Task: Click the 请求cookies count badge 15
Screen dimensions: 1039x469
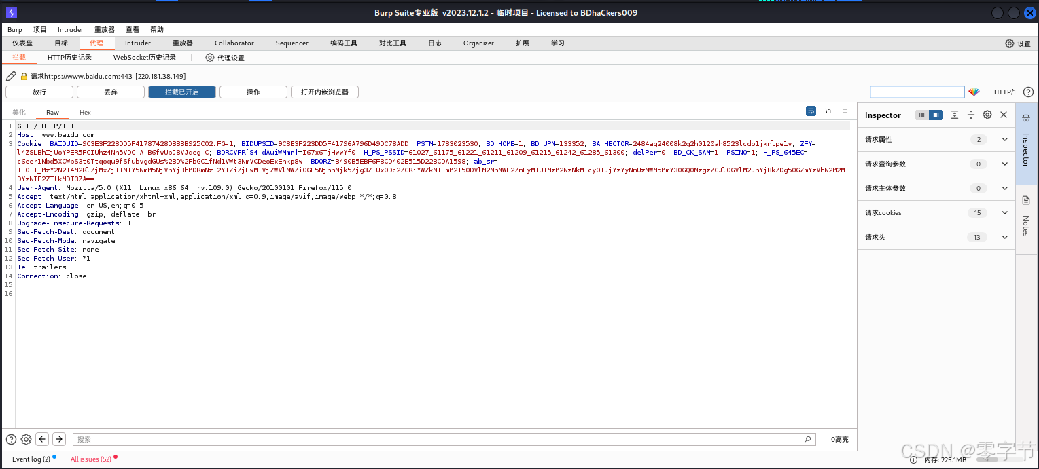Action: coord(977,213)
